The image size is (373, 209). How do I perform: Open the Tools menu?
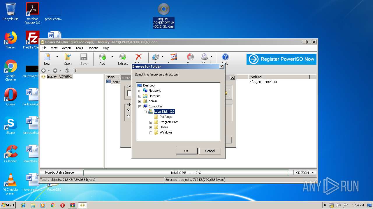(x=79, y=48)
